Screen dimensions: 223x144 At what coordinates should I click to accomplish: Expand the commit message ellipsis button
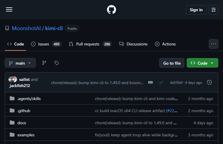pos(150,82)
